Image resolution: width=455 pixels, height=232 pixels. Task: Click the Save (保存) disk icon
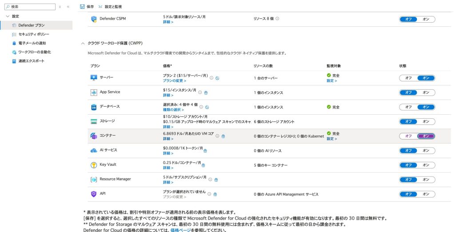(82, 7)
